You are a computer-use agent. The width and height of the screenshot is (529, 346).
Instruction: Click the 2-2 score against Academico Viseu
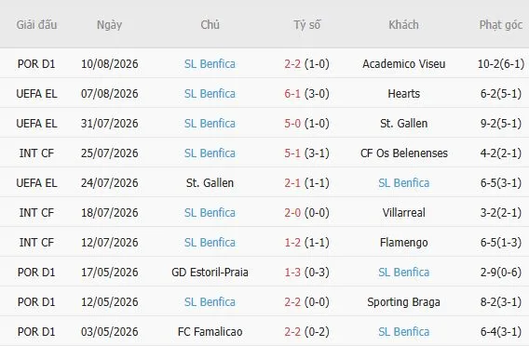(x=292, y=63)
